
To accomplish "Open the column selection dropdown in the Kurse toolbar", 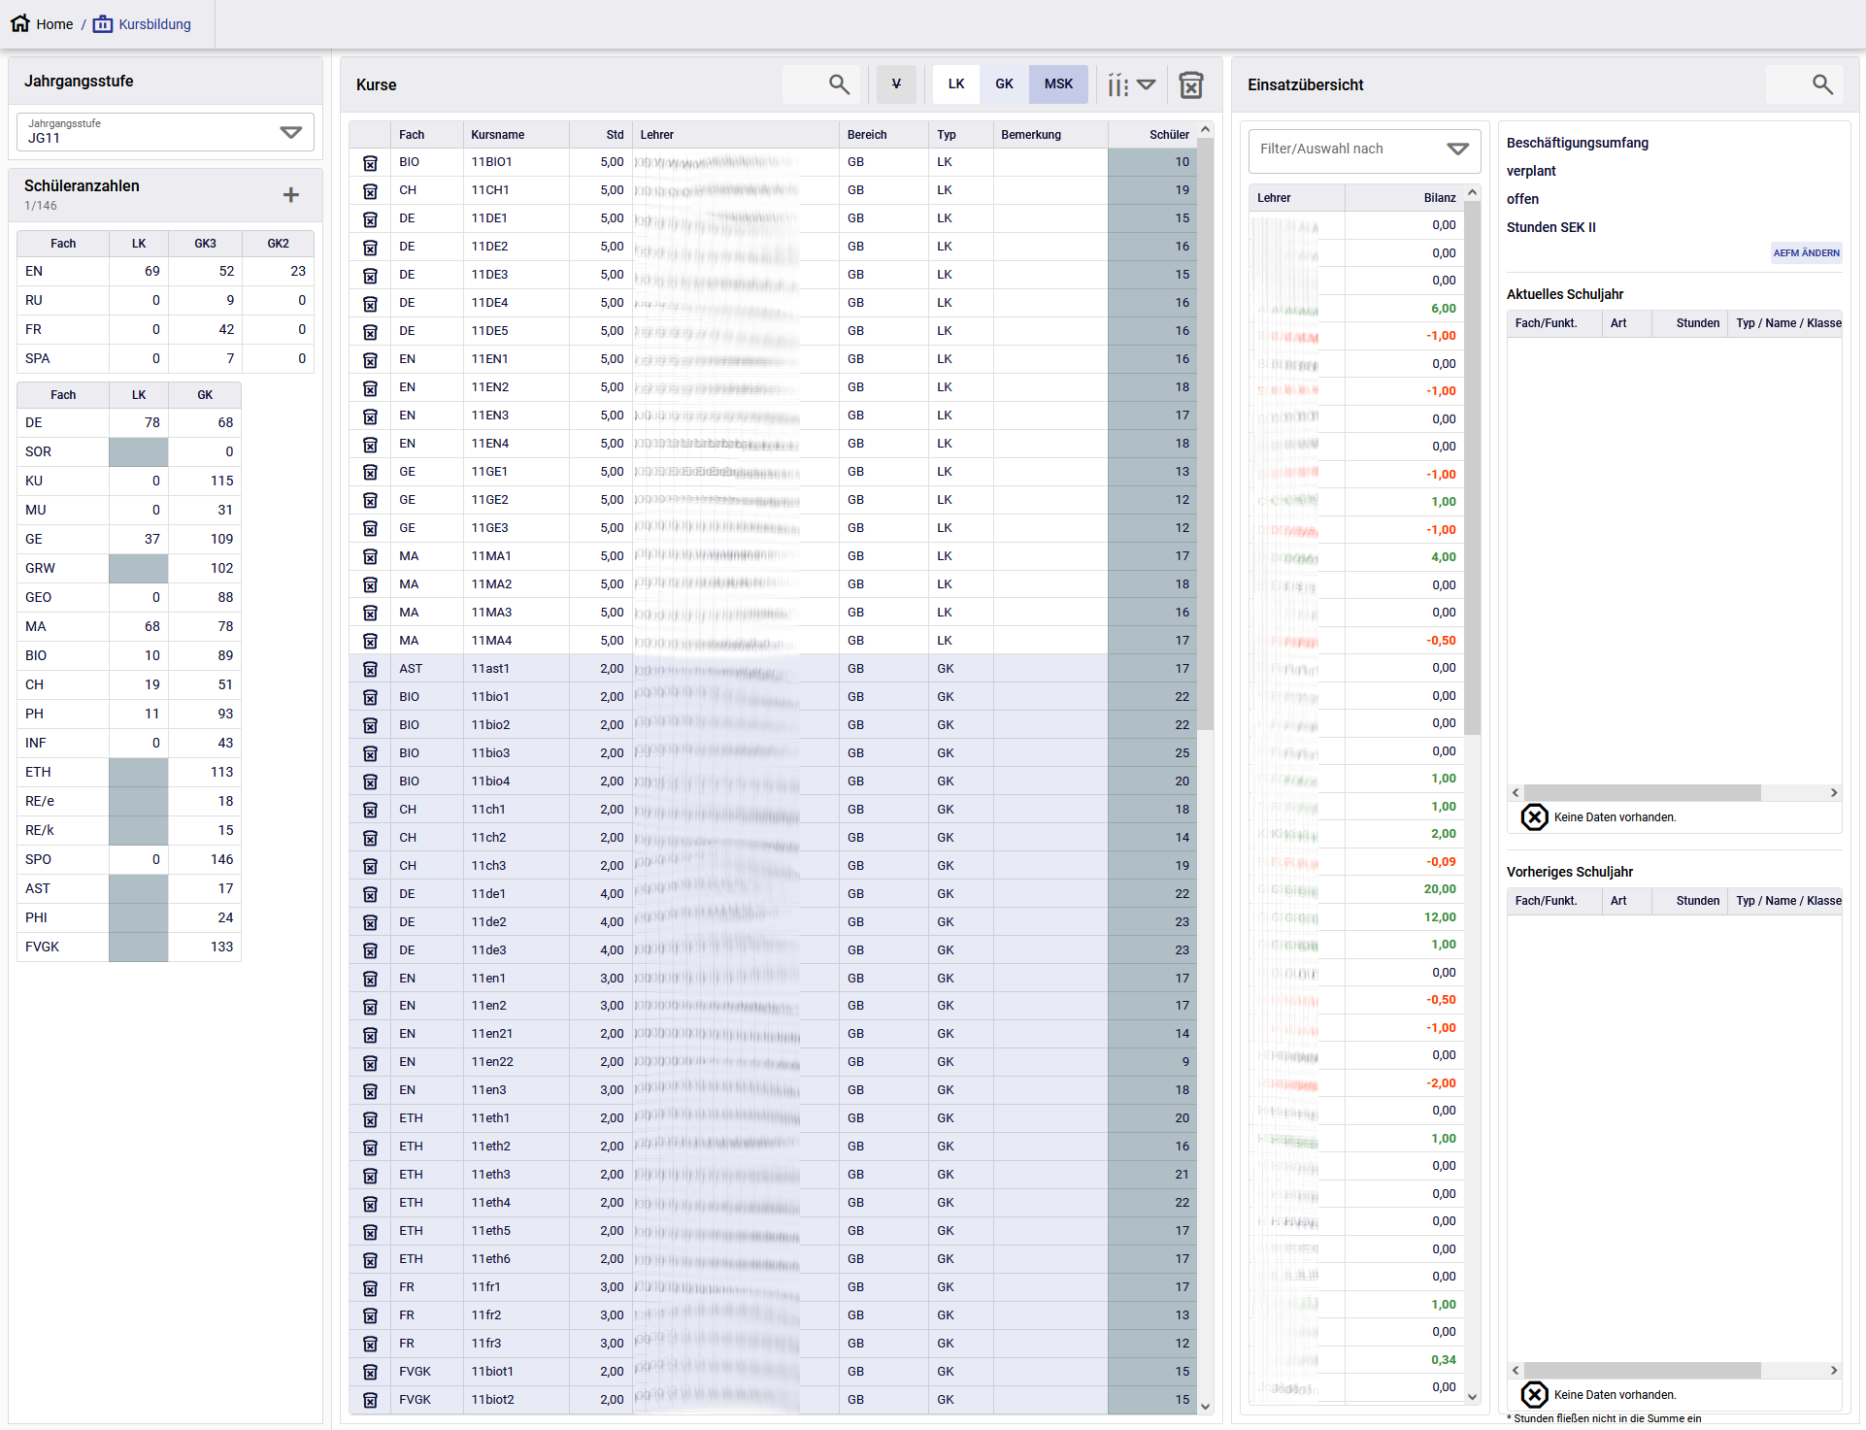I will [x=1131, y=84].
